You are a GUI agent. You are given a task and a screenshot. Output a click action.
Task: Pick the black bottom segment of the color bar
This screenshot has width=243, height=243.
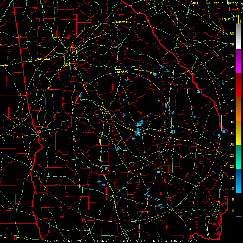click(238, 205)
